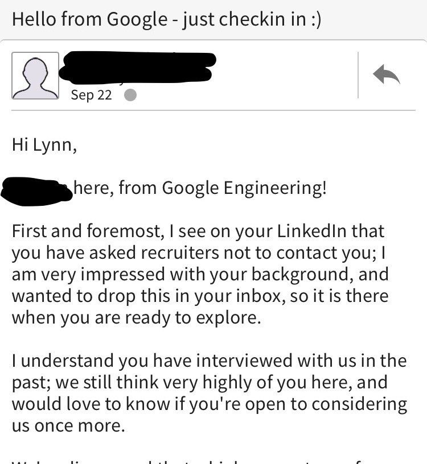Tap the reply arrow icon
Image resolution: width=427 pixels, height=464 pixels.
tap(387, 75)
